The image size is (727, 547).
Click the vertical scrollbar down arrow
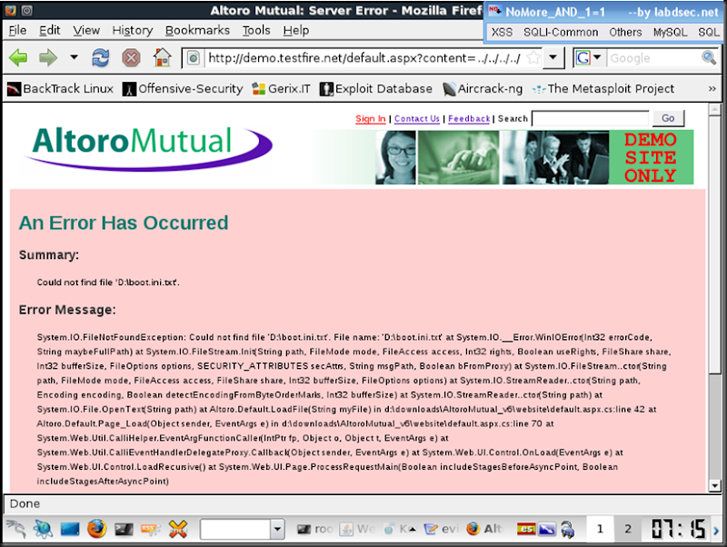click(714, 486)
